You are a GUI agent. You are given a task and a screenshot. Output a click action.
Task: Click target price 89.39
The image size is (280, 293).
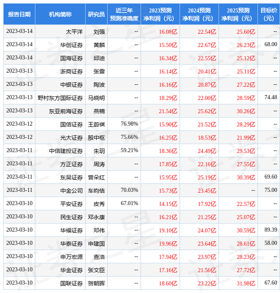(x=271, y=230)
